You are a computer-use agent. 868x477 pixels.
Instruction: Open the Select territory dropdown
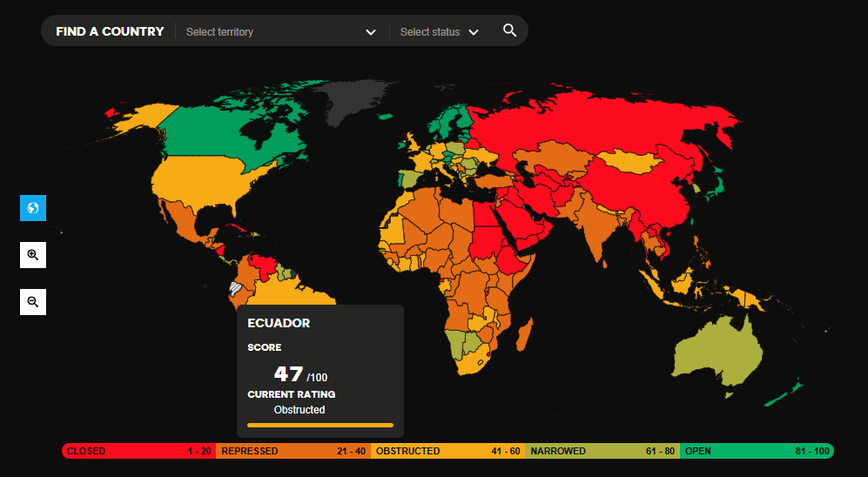point(270,32)
